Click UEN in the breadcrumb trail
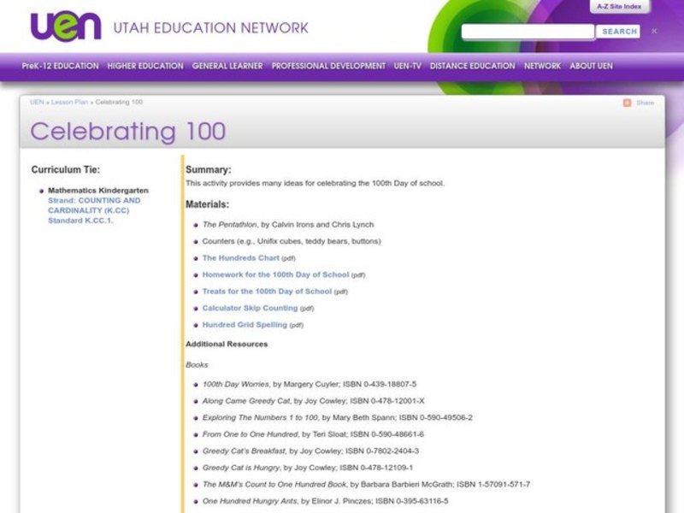 (37, 100)
